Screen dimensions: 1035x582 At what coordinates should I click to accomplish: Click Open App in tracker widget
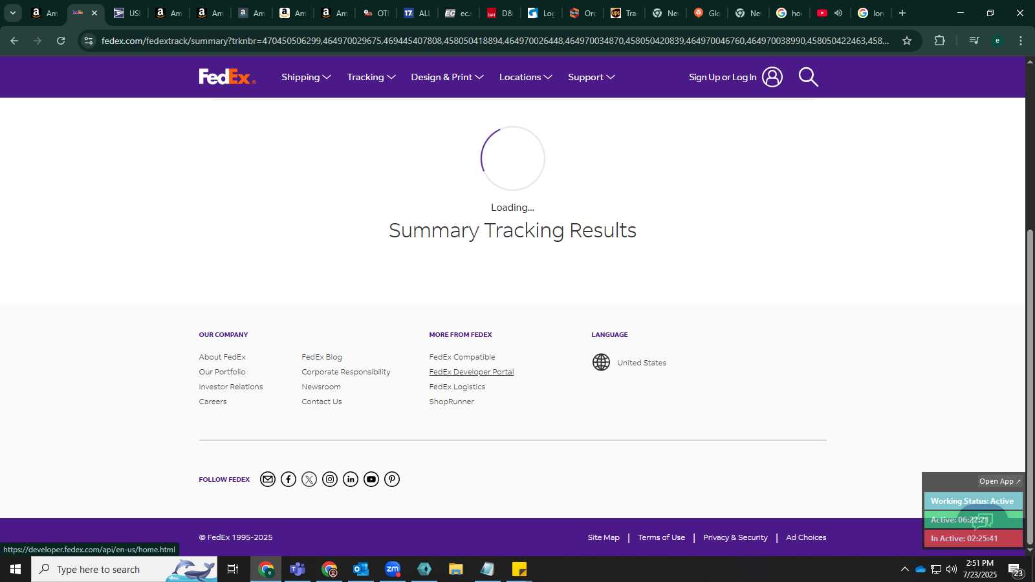pos(999,481)
